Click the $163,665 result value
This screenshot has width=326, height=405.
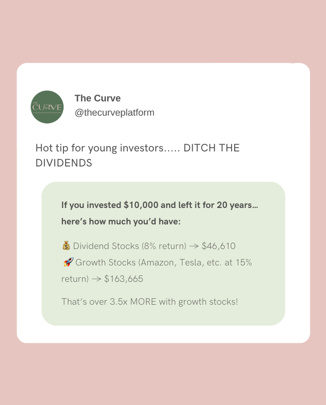(x=123, y=279)
